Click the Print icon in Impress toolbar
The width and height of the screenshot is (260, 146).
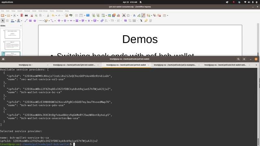click(x=26, y=15)
